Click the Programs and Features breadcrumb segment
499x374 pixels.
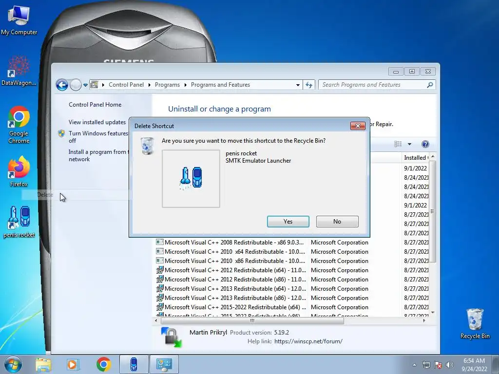[220, 85]
